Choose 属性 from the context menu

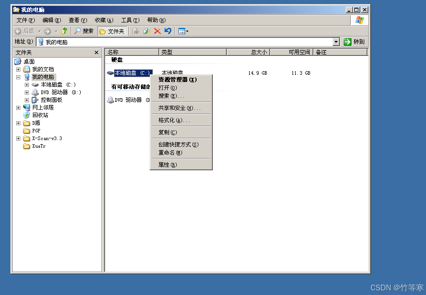(x=167, y=165)
